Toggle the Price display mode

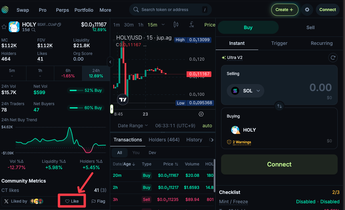point(210,25)
